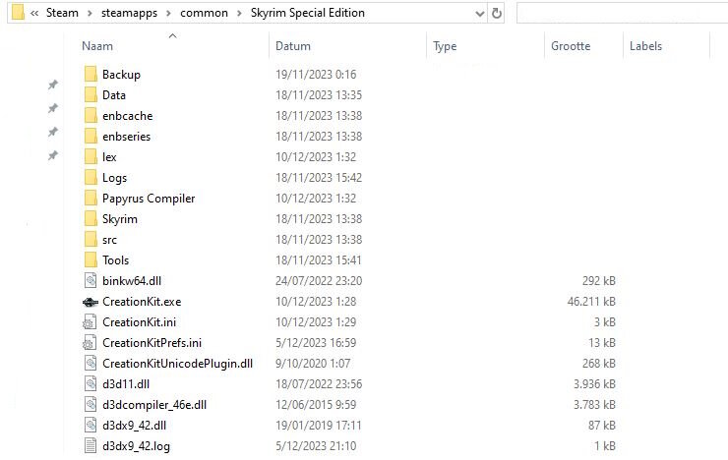The width and height of the screenshot is (728, 460).
Task: Click the 12/06/2015 9:59 date cell
Action: pyautogui.click(x=316, y=404)
